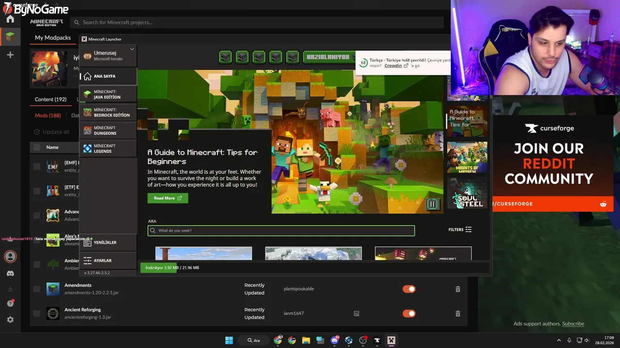Click the Ancient Reforging mod logo

[x=53, y=313]
